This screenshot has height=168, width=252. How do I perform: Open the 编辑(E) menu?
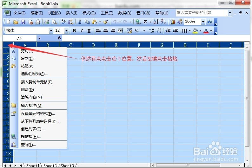click(37, 13)
